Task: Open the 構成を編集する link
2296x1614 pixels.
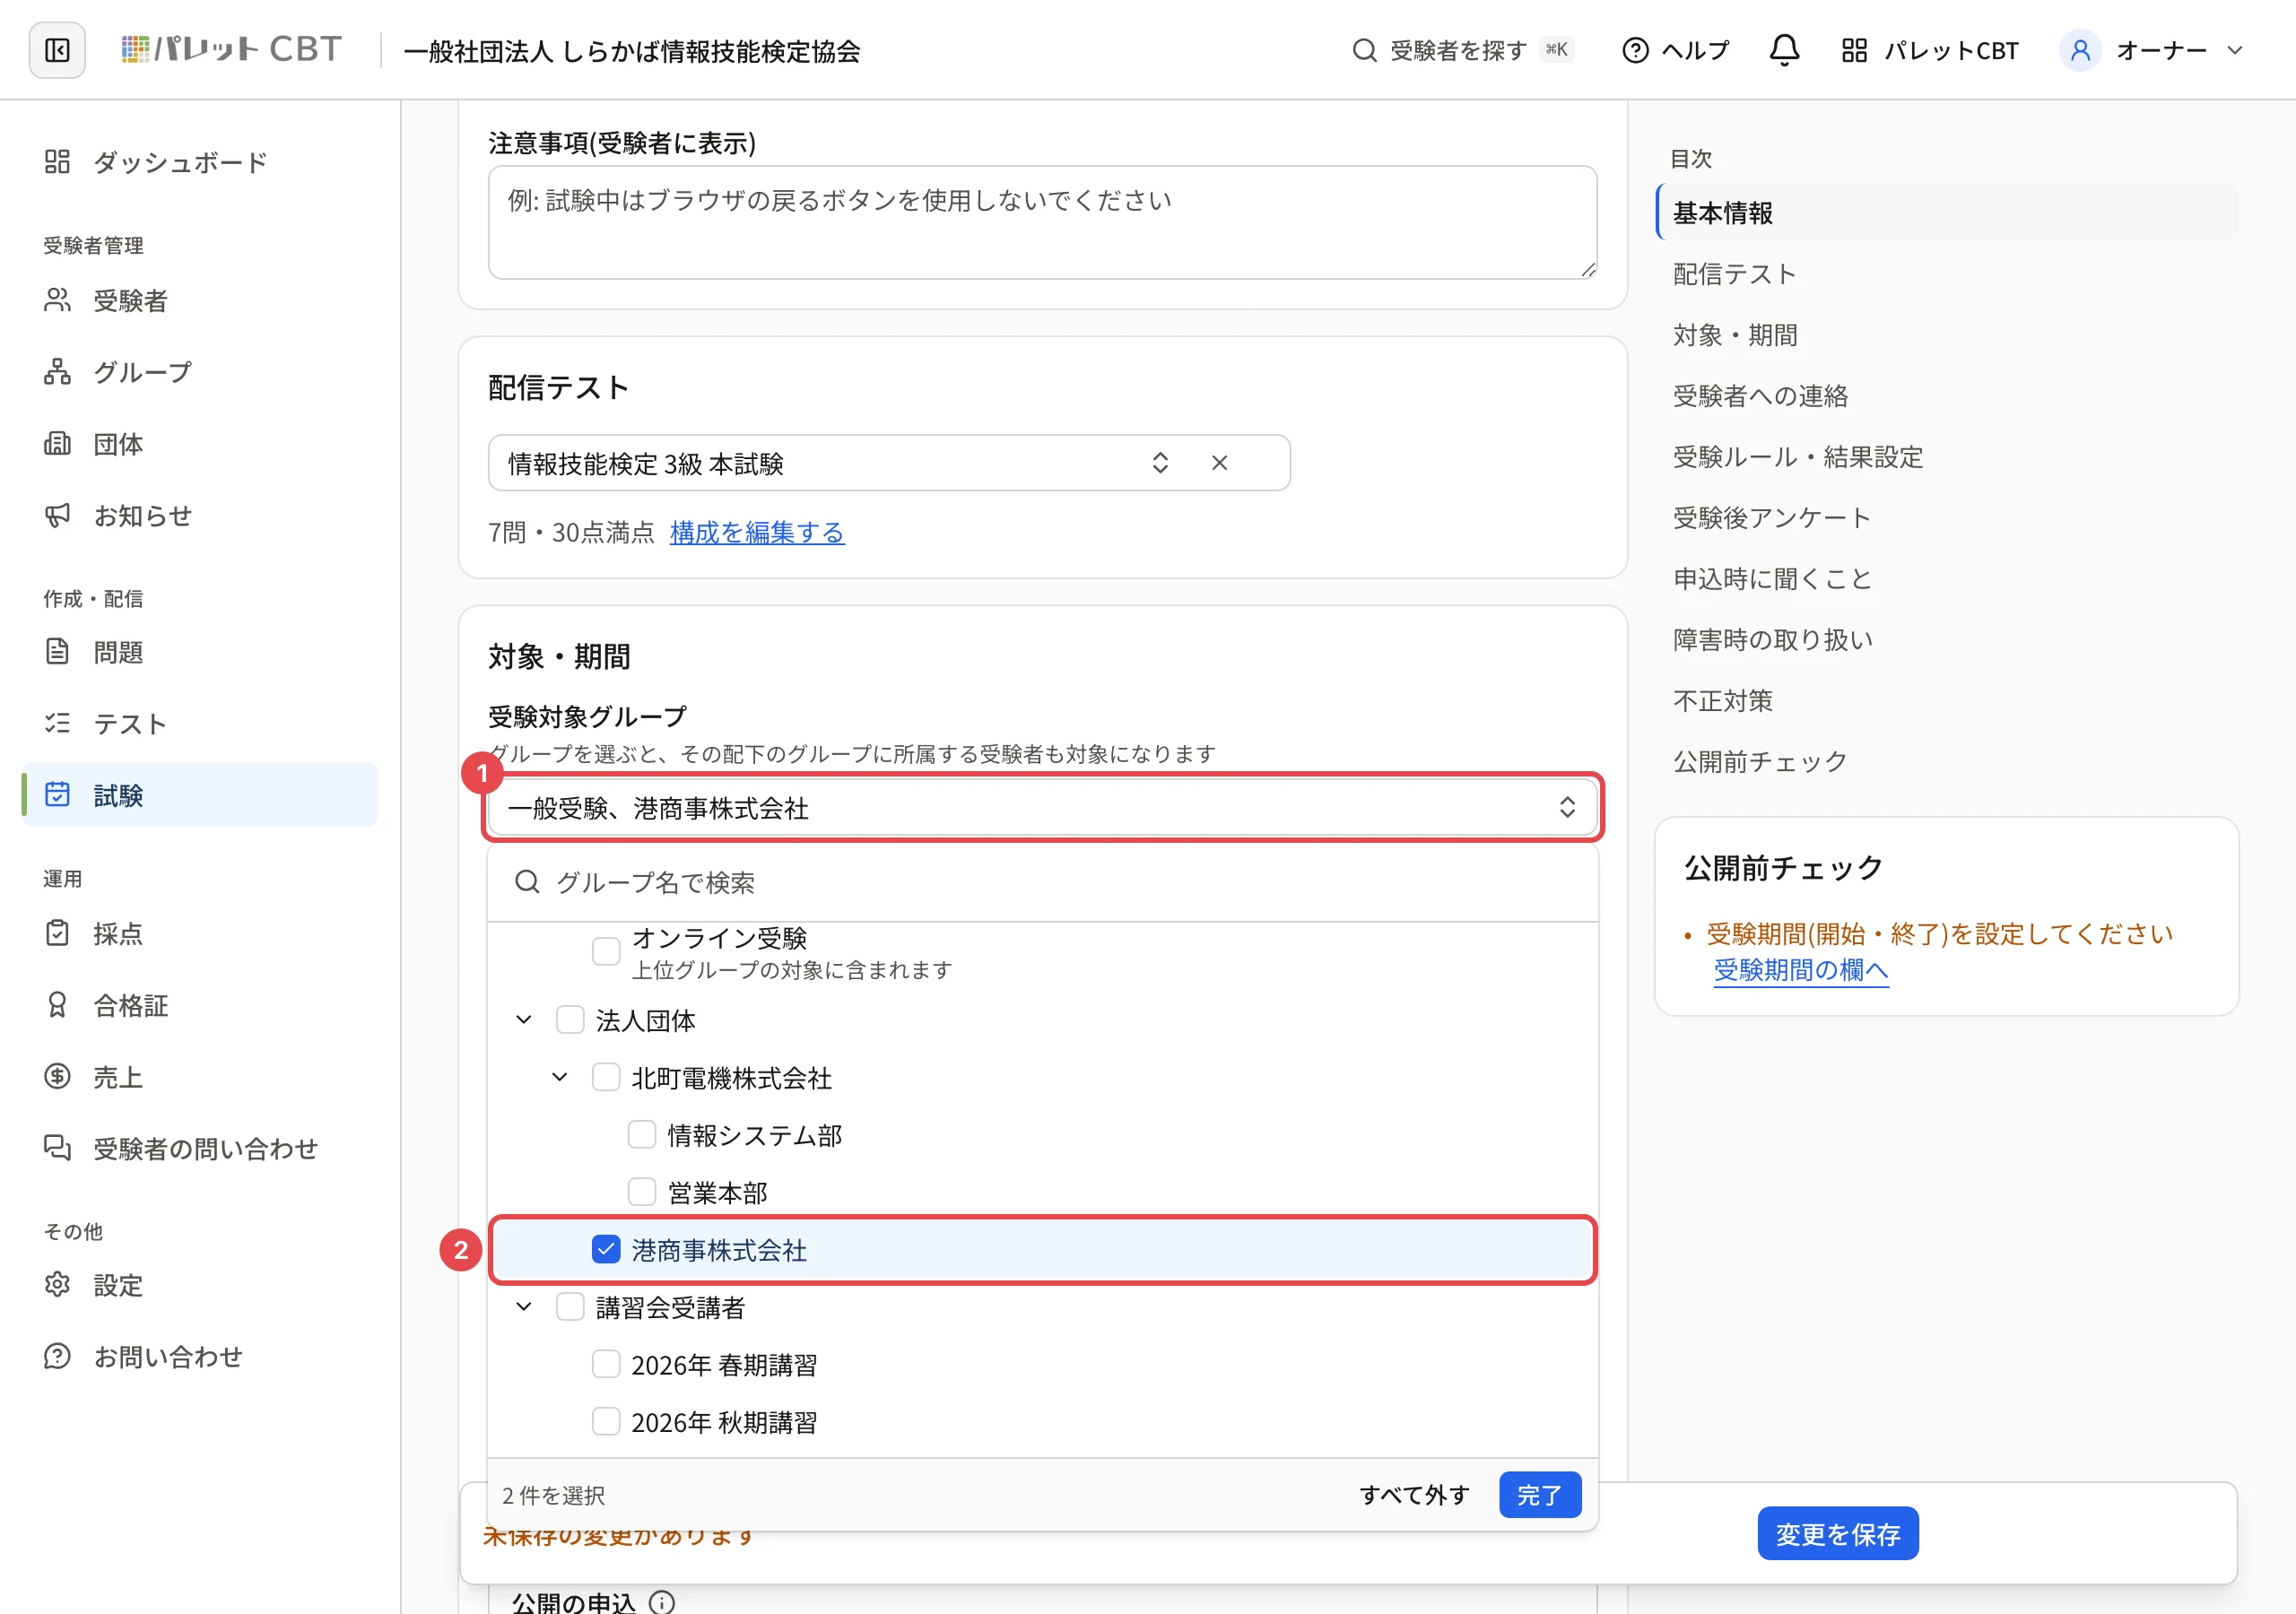Action: point(757,532)
